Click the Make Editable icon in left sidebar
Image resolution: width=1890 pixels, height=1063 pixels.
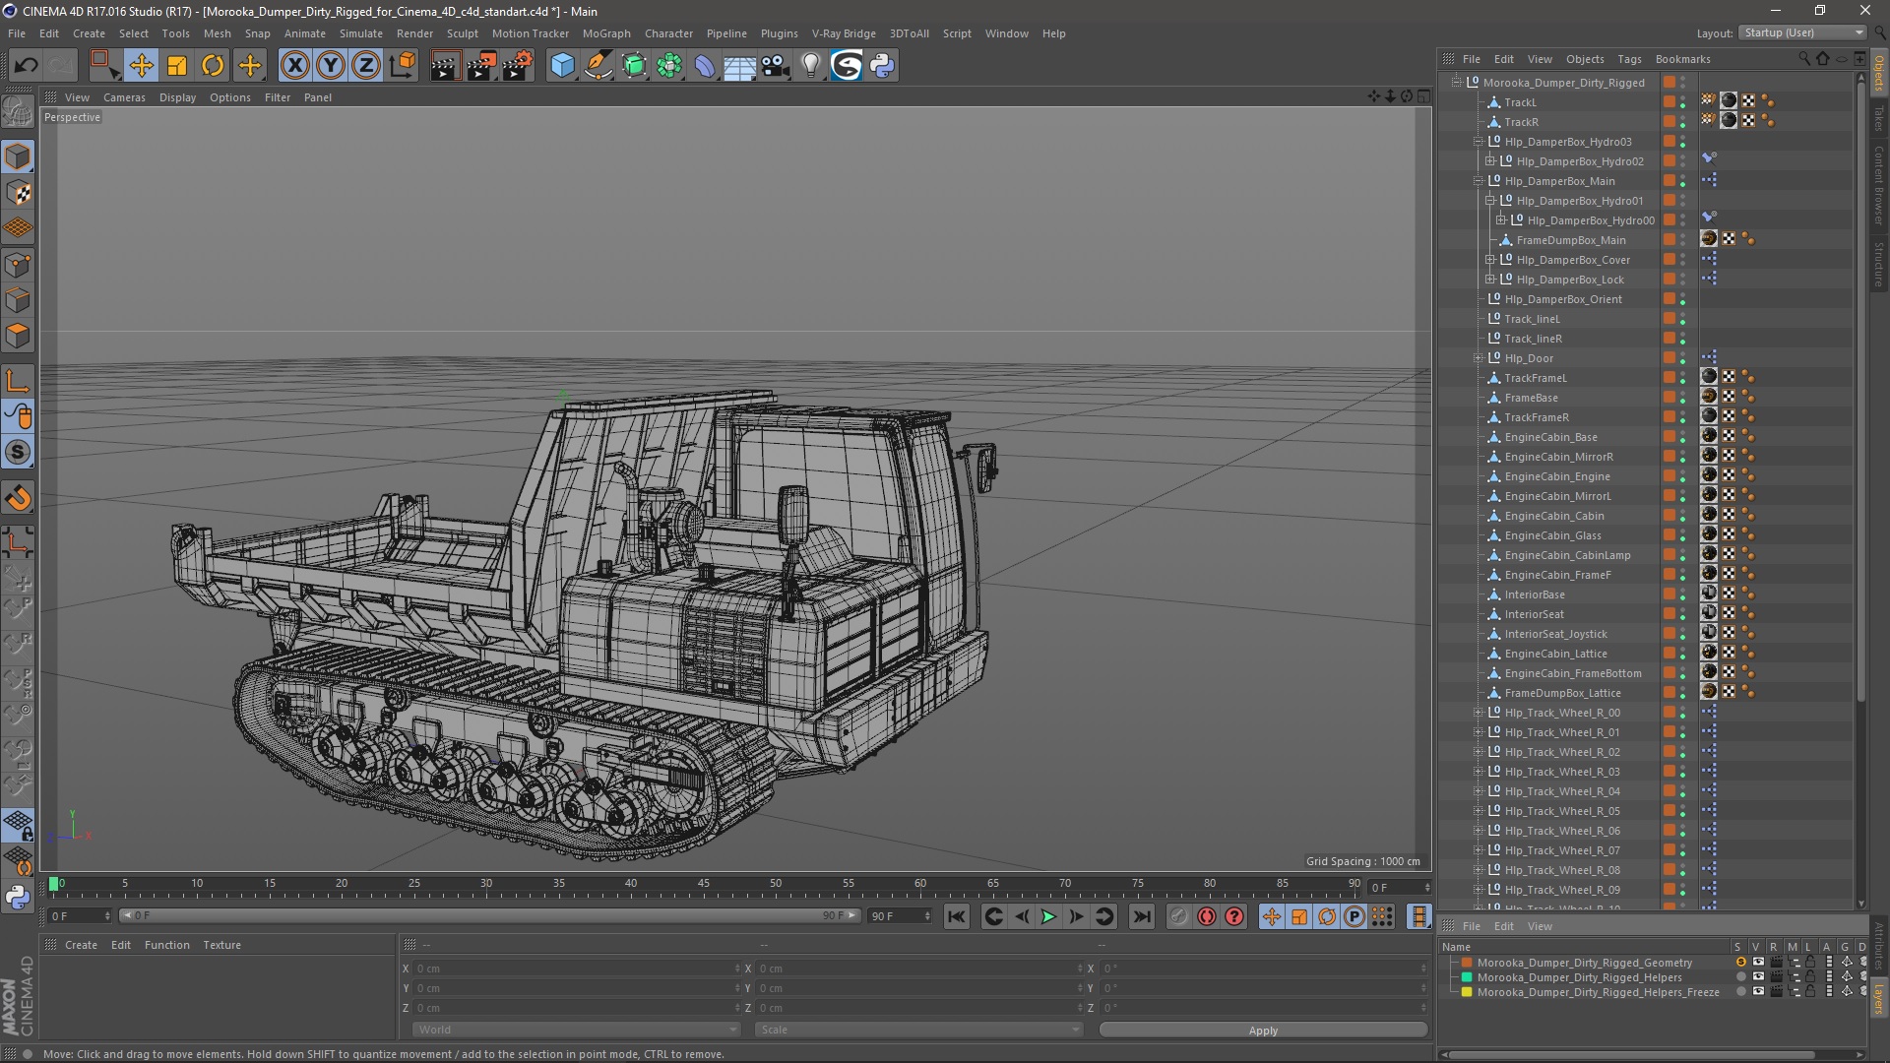(x=18, y=112)
